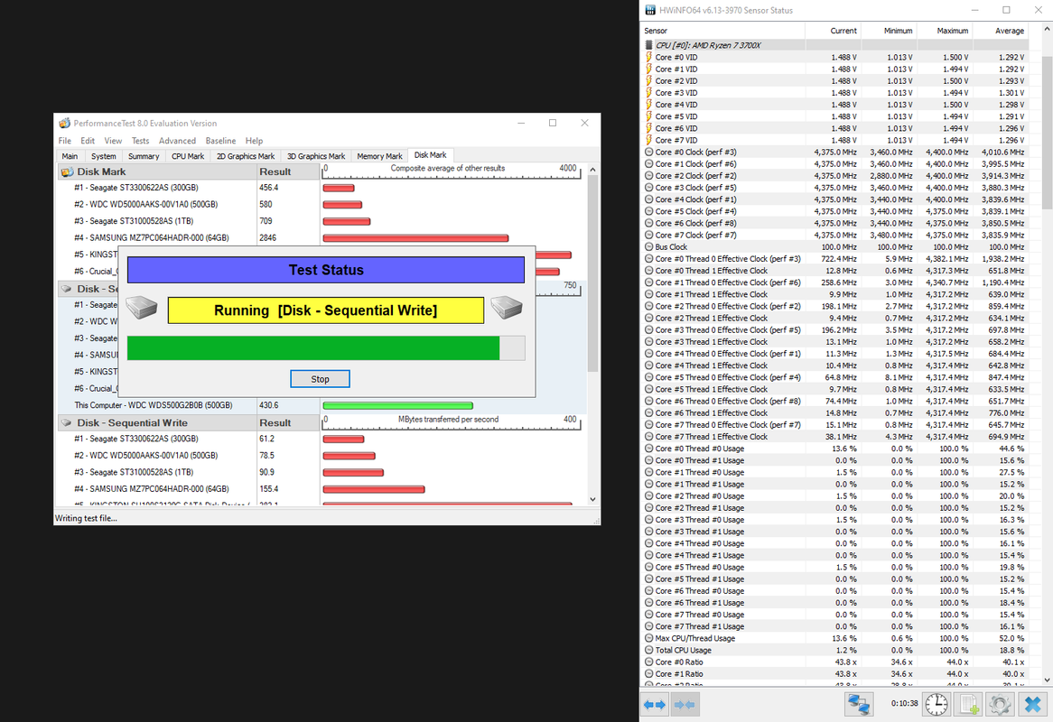This screenshot has height=722, width=1053.
Task: Select Sequential Write row #2 WDC WD5000AAKS
Action: click(x=321, y=456)
